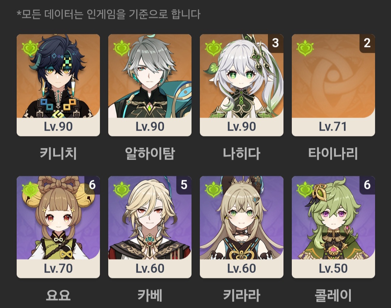The image size is (391, 308).
Task: Click Dendro element icon on Kaveh card
Action: (x=122, y=190)
